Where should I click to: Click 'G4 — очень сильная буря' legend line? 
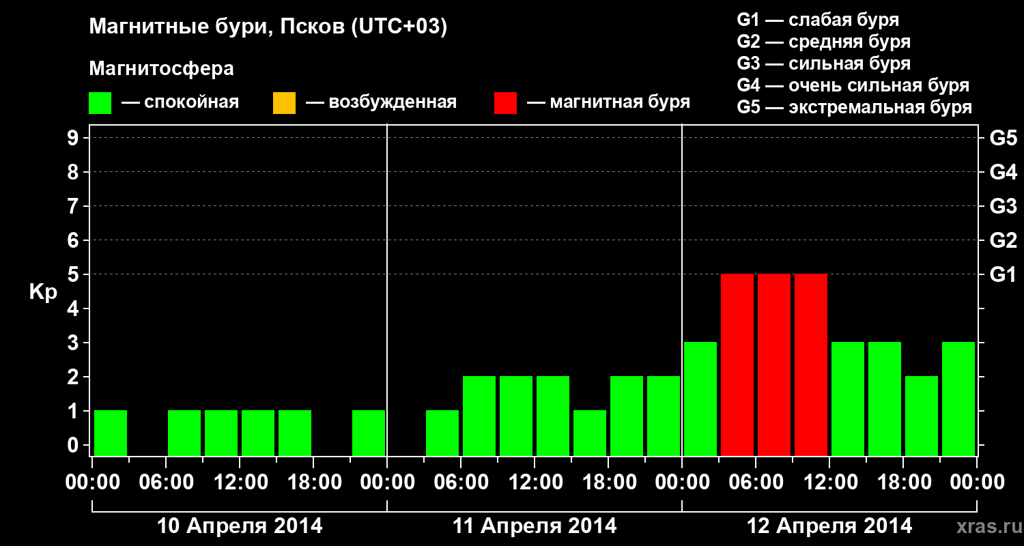click(x=853, y=85)
